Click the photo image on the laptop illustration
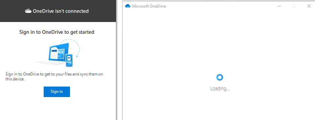315x120 pixels. pos(61,54)
